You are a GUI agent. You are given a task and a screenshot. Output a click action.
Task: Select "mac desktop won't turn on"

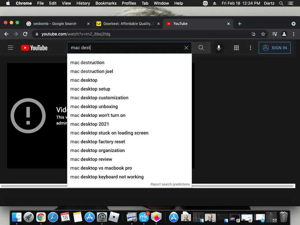[129, 115]
